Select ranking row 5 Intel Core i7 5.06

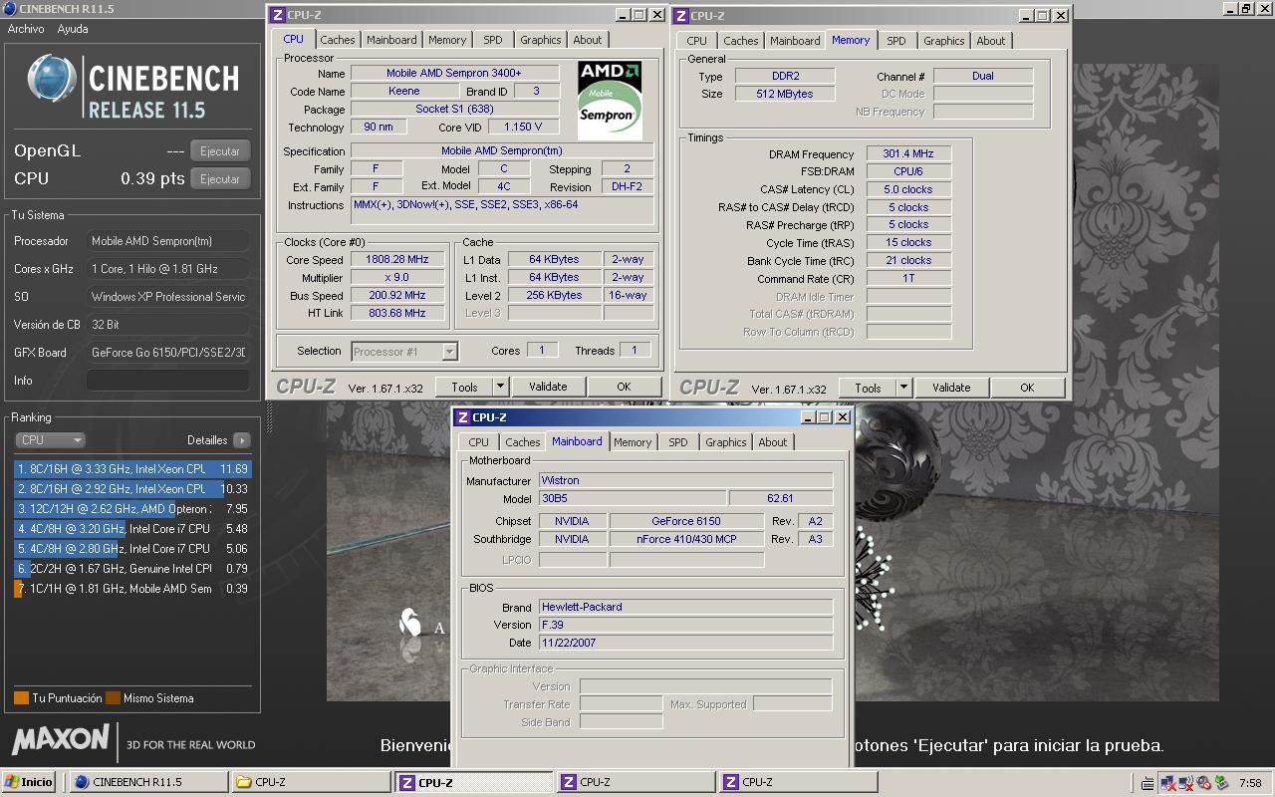coord(132,549)
